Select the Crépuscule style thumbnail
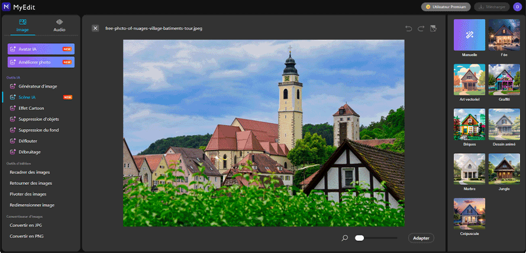 (469, 214)
